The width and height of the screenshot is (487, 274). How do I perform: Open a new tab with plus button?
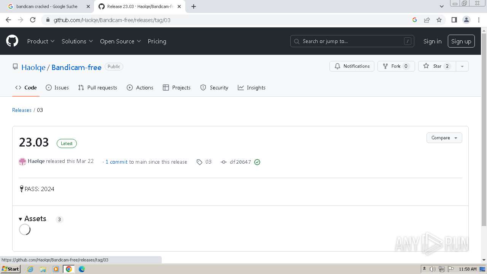(x=194, y=6)
